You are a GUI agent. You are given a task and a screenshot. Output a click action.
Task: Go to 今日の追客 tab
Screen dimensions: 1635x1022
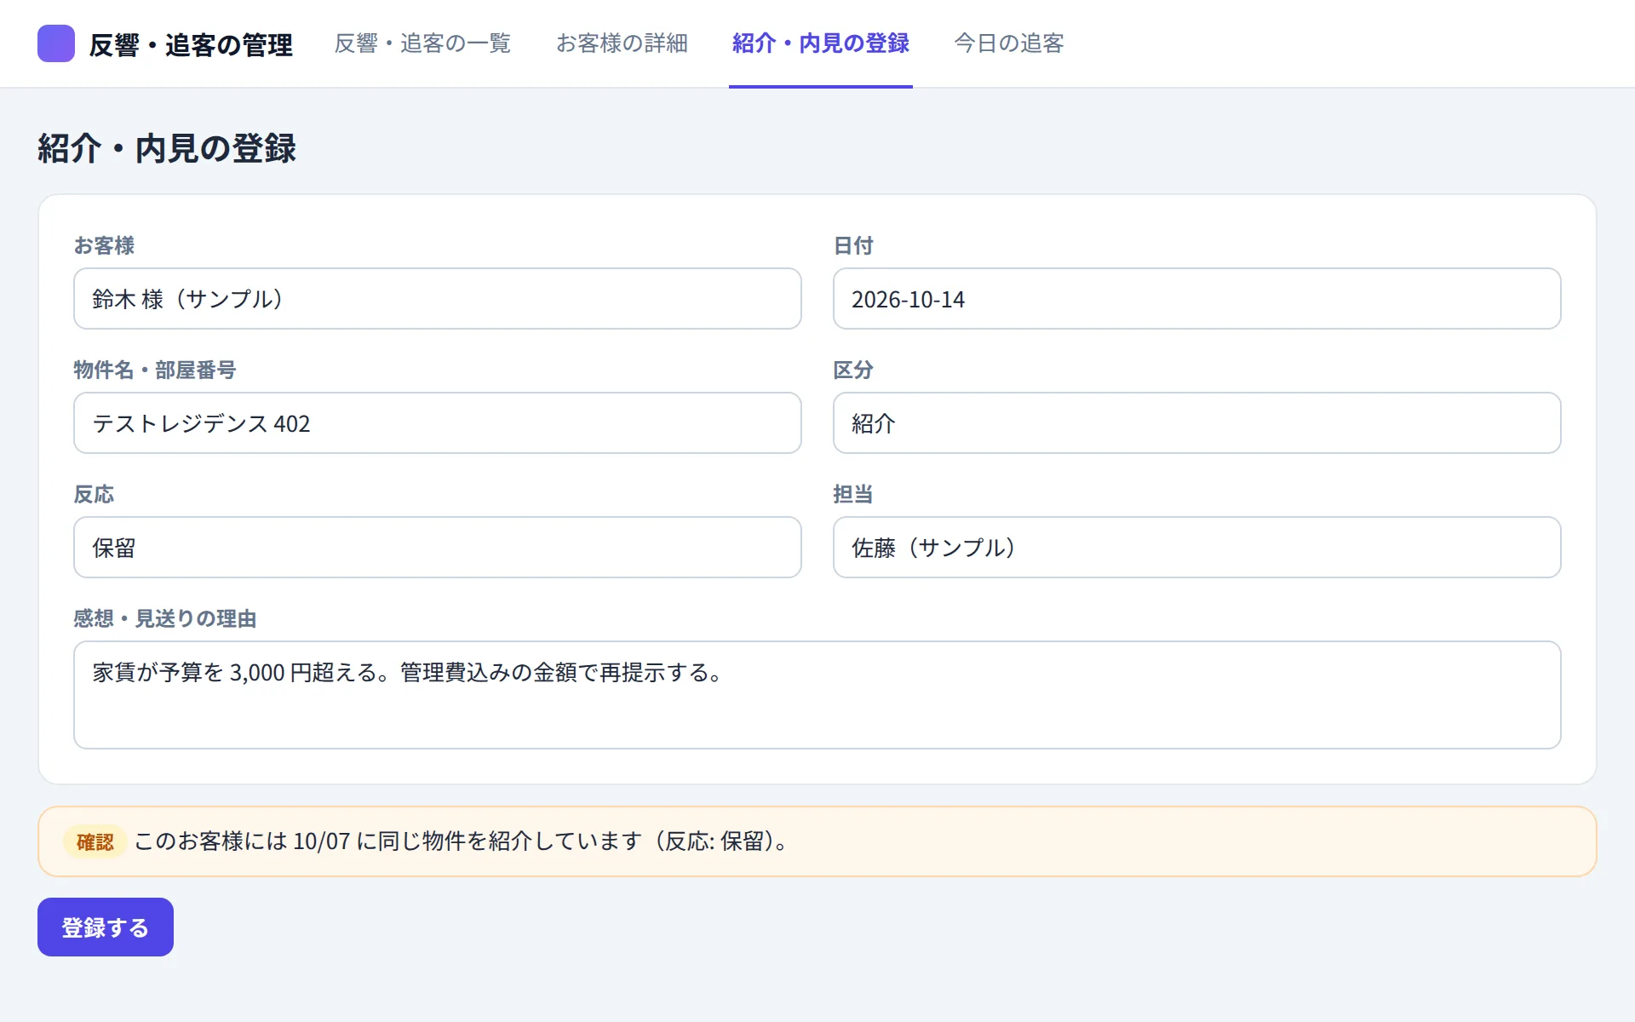[x=1009, y=43]
